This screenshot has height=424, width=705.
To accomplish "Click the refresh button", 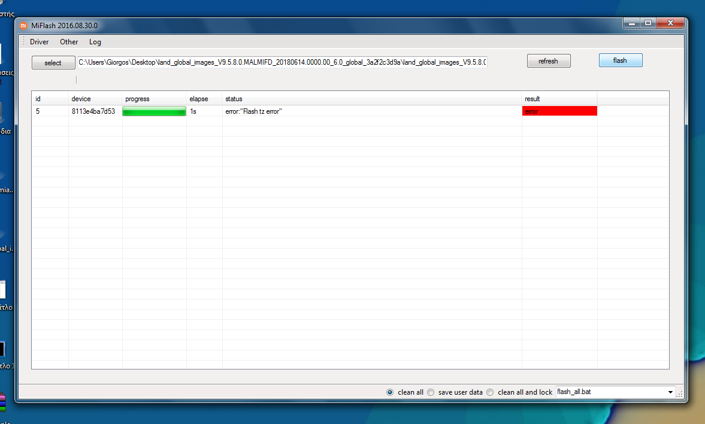I will (549, 60).
